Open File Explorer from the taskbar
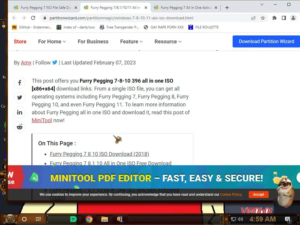The image size is (300, 225). [105, 219]
